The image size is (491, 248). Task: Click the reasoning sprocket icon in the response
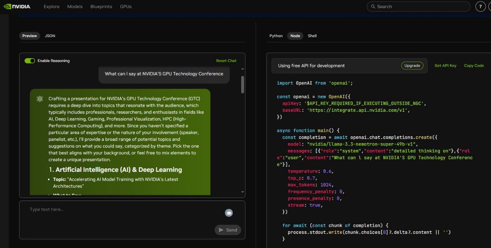tap(39, 98)
